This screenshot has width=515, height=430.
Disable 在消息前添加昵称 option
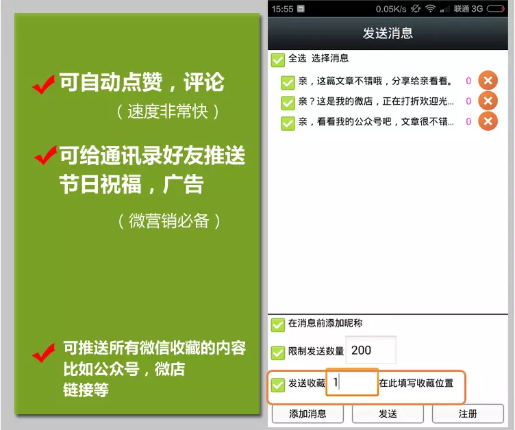pos(278,325)
